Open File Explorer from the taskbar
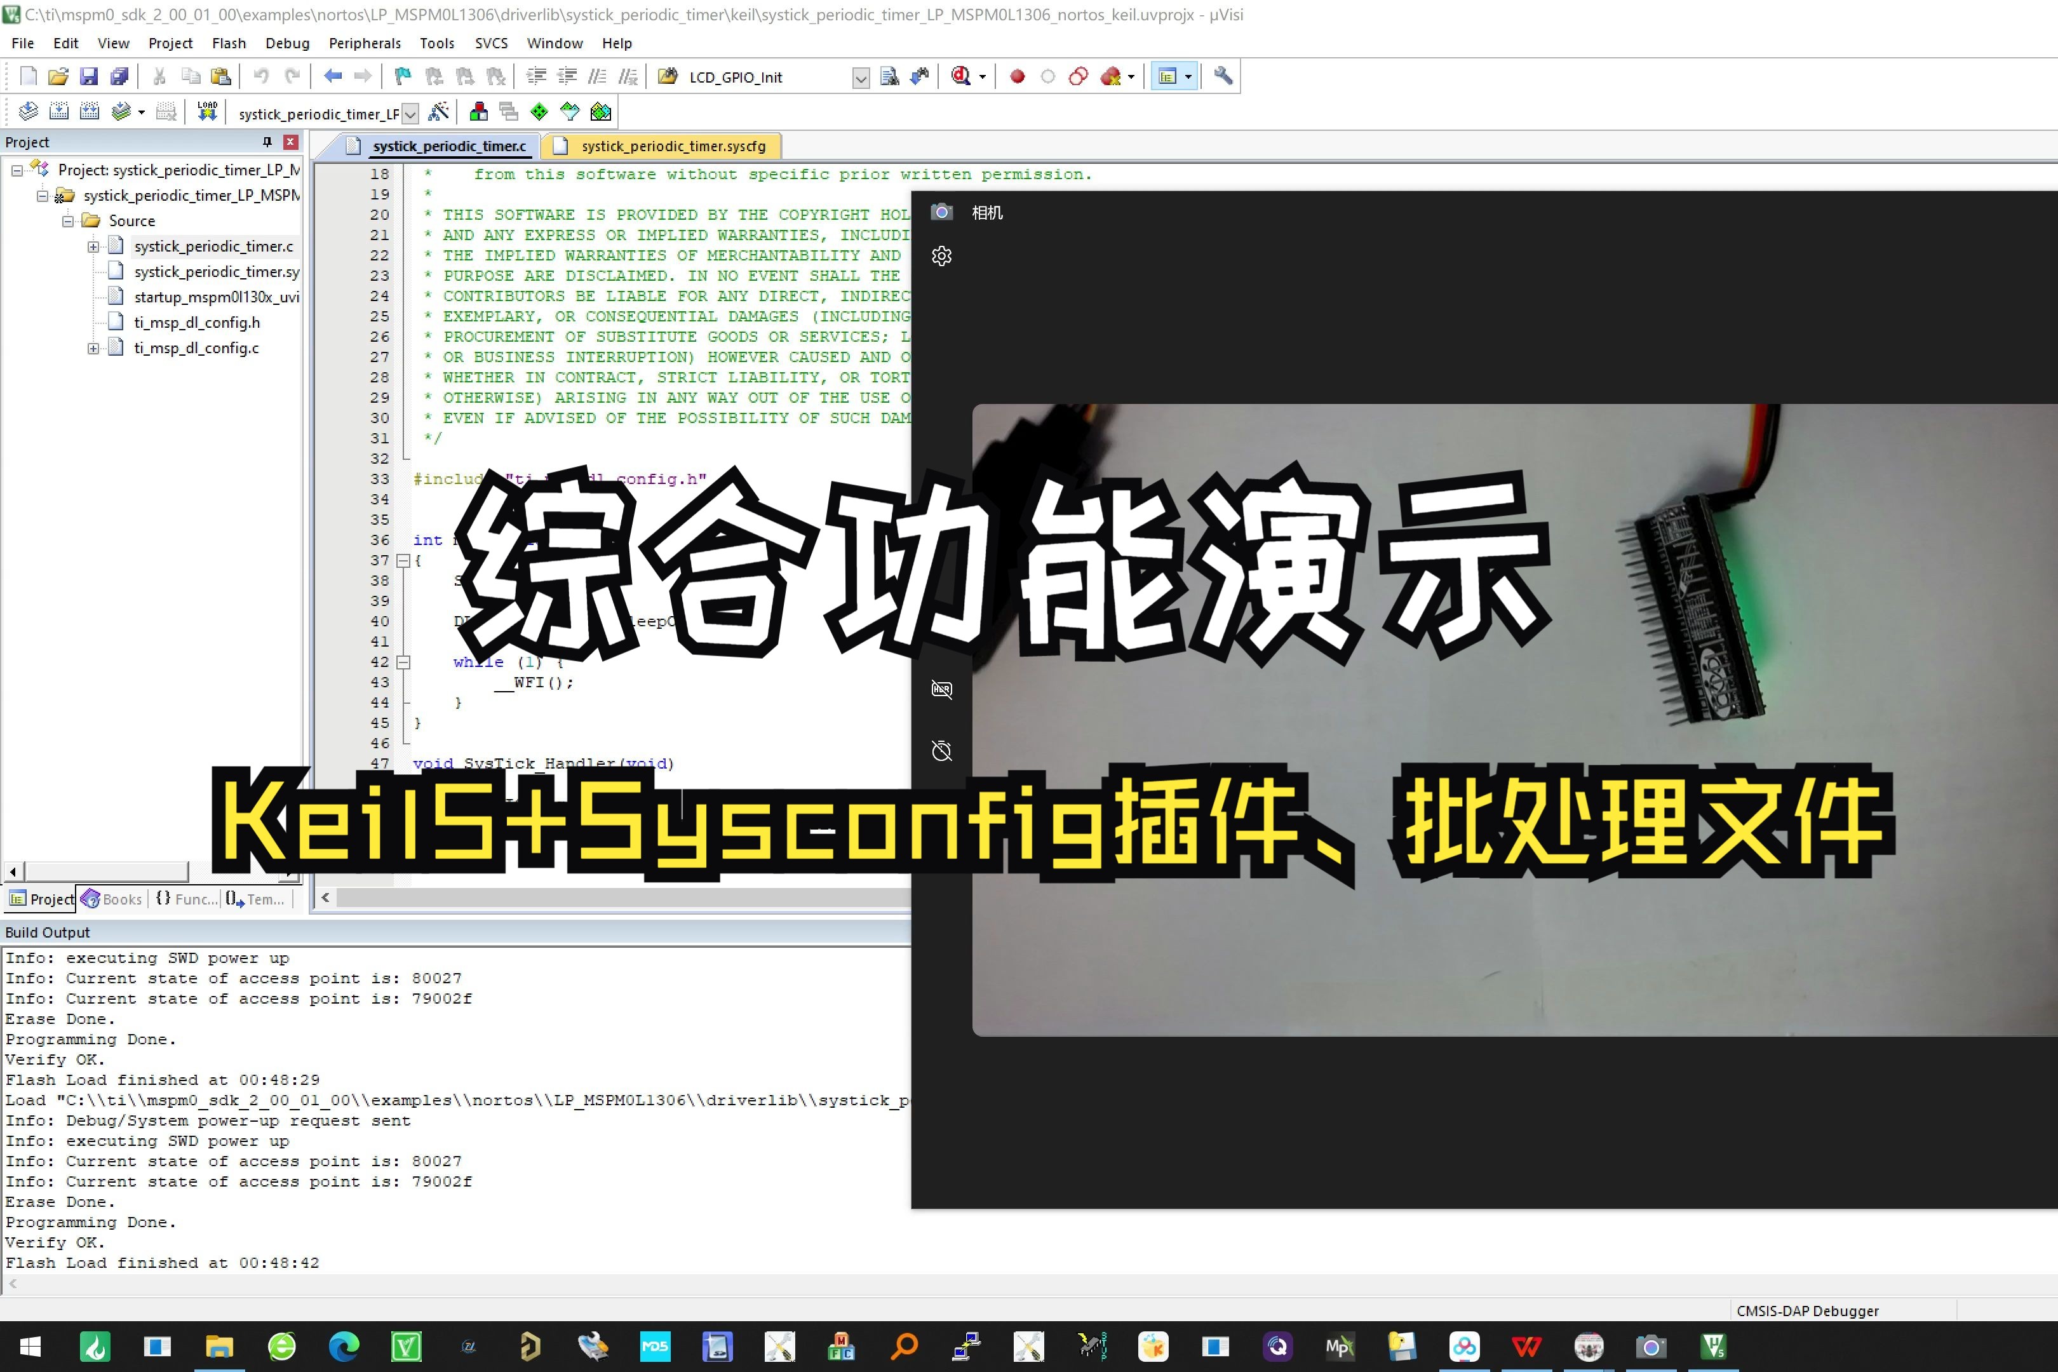 pyautogui.click(x=219, y=1347)
